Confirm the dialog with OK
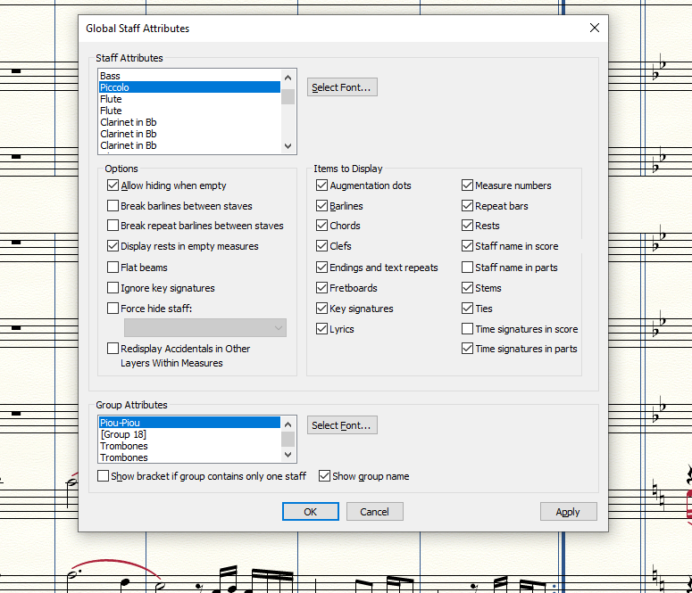Screen dimensions: 692x593 310,512
